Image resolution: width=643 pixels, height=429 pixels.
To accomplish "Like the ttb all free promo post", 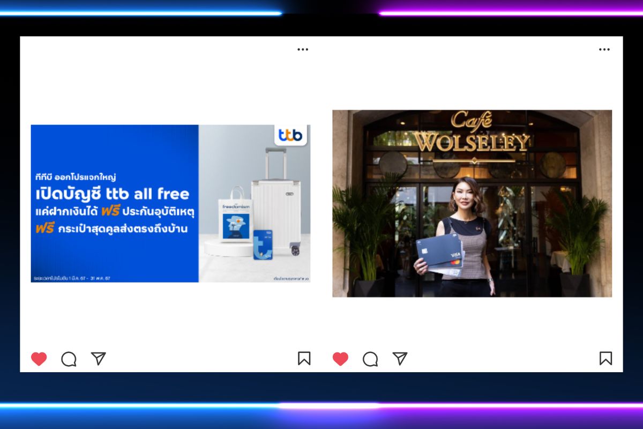I will pos(39,359).
